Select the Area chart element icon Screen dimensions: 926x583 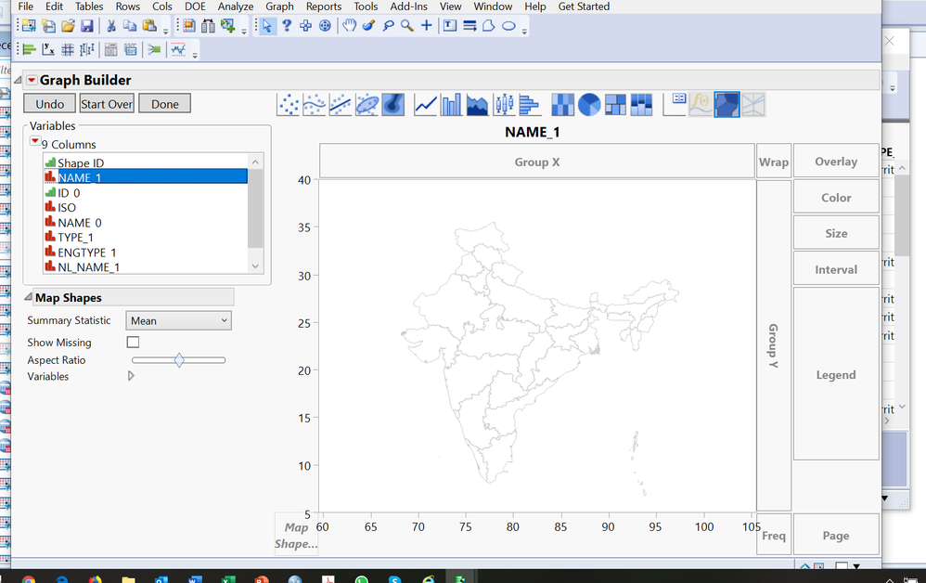pos(477,105)
